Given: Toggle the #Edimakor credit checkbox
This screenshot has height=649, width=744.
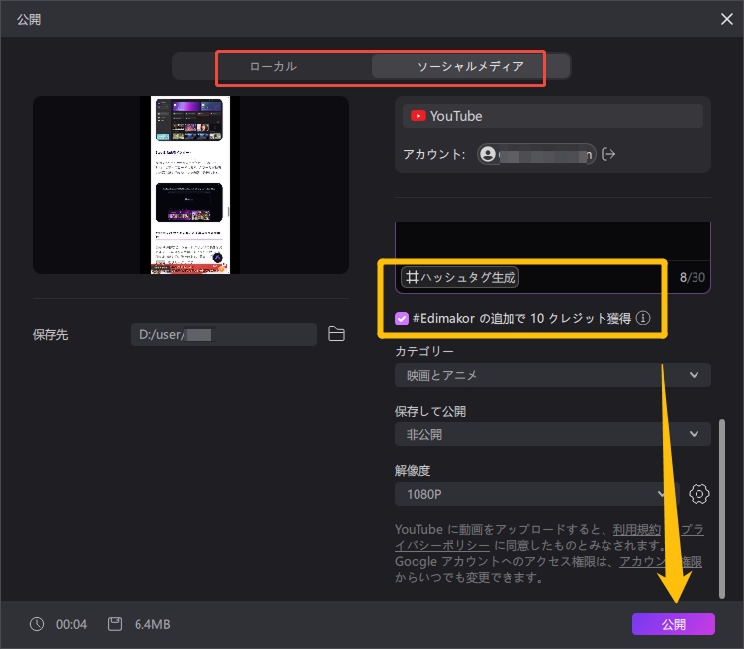Looking at the screenshot, I should tap(402, 319).
